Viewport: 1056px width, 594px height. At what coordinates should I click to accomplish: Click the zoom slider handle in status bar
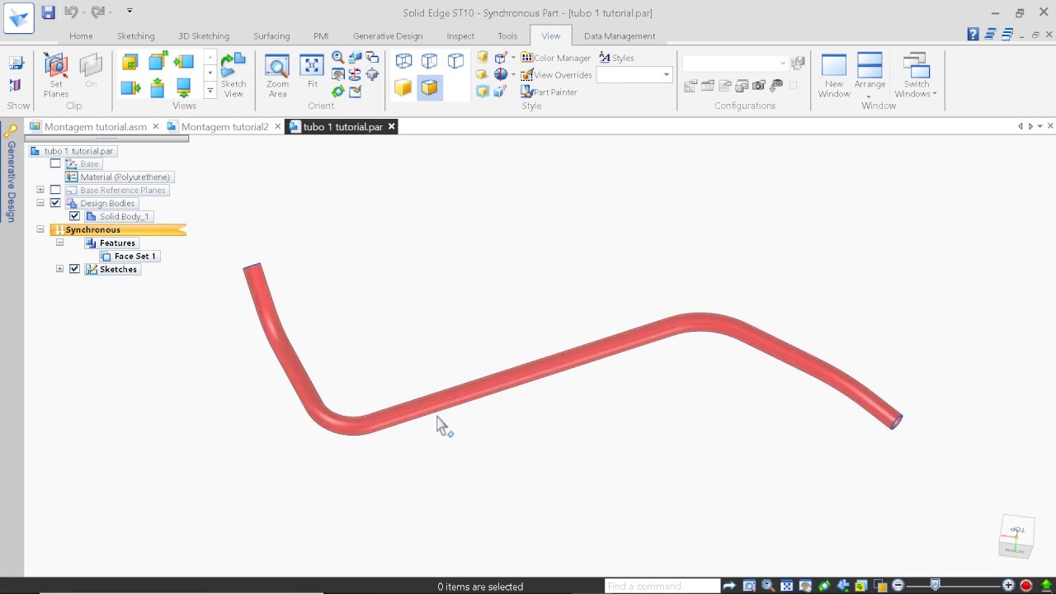pyautogui.click(x=935, y=585)
